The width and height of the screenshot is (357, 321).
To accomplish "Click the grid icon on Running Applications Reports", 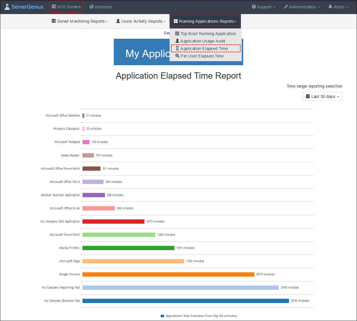I will point(176,21).
